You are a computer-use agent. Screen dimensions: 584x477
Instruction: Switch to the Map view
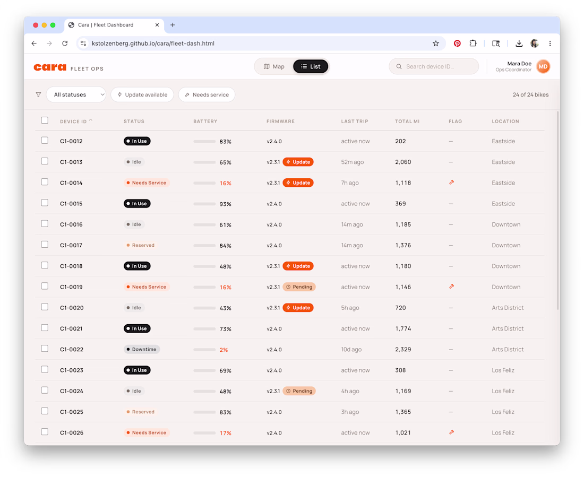pos(274,67)
